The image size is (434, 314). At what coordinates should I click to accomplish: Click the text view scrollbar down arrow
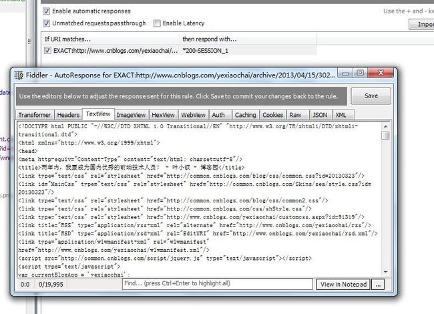385,272
